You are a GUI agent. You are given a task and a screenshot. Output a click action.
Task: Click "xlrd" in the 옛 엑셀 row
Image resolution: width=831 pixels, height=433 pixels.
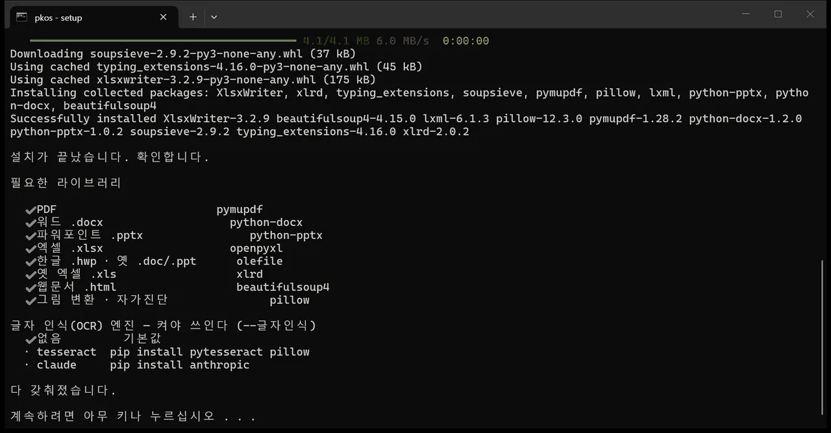(250, 274)
